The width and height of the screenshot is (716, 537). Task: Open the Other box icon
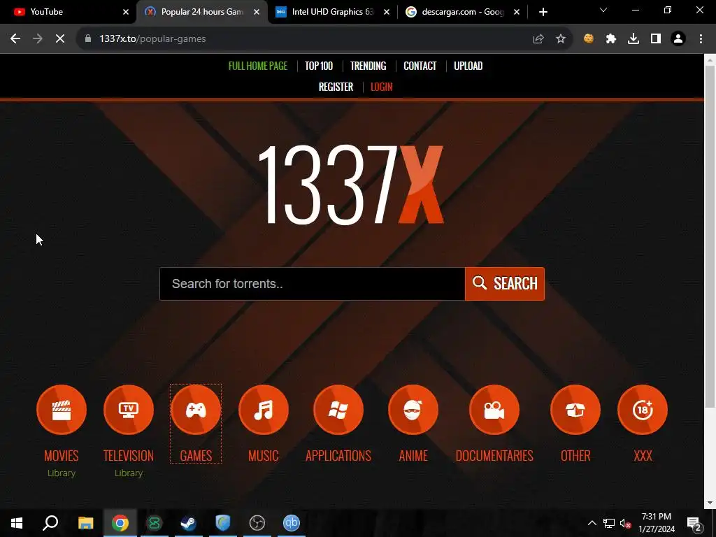575,410
